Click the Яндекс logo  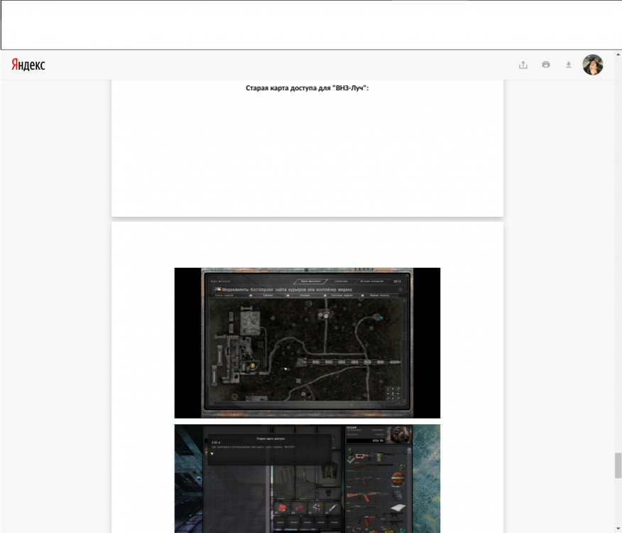tap(28, 65)
